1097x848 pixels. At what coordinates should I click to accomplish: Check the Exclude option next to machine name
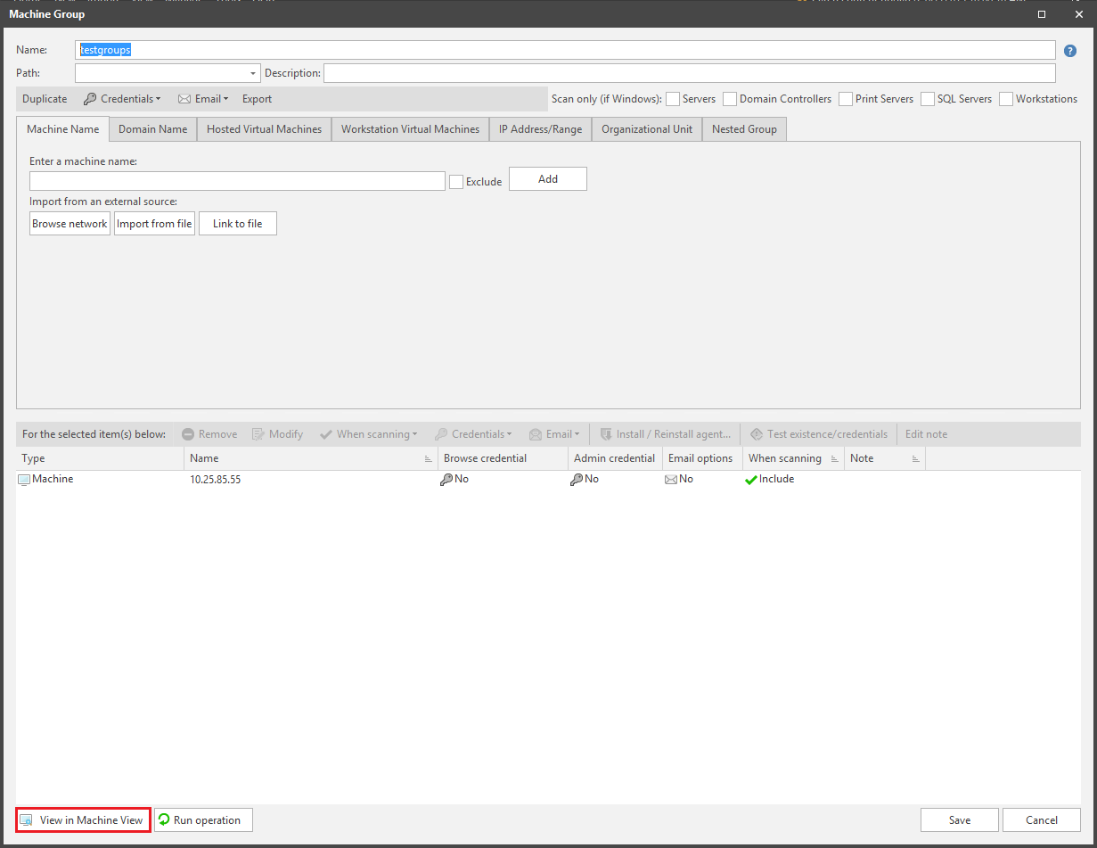pyautogui.click(x=455, y=181)
